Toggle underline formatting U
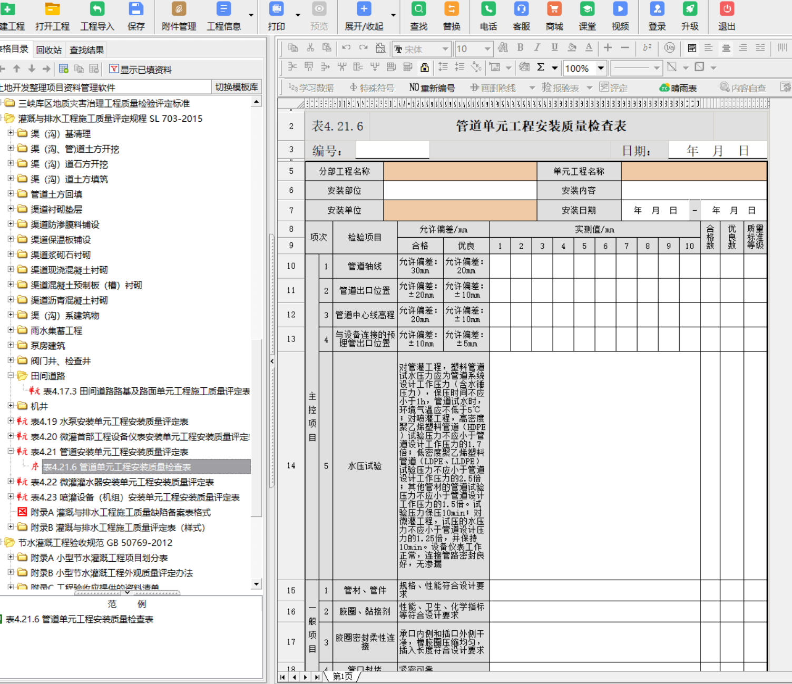The height and width of the screenshot is (684, 792). [554, 48]
